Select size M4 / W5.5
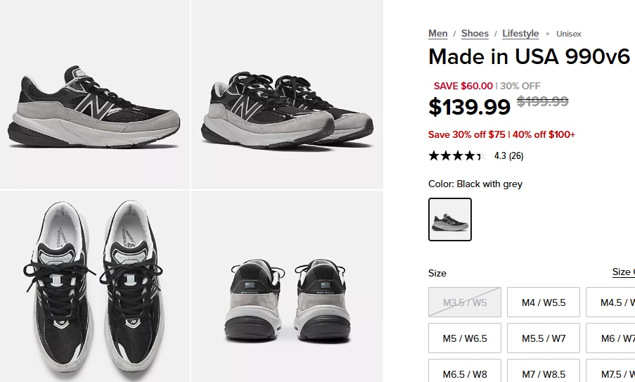The width and height of the screenshot is (635, 382). [544, 303]
